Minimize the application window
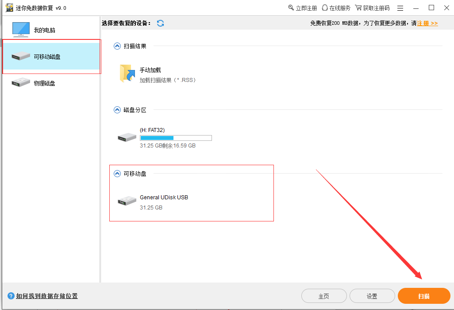Viewport: 454px width, 310px height. (x=416, y=8)
